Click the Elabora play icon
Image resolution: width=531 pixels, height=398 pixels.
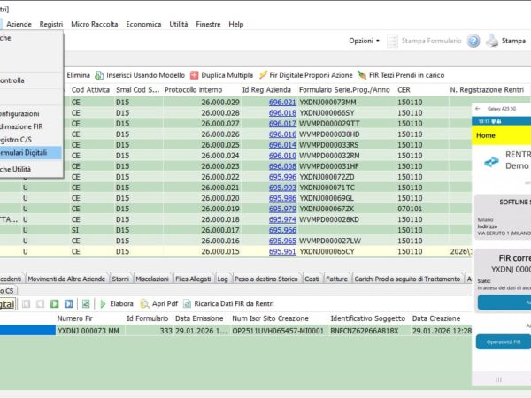click(103, 303)
